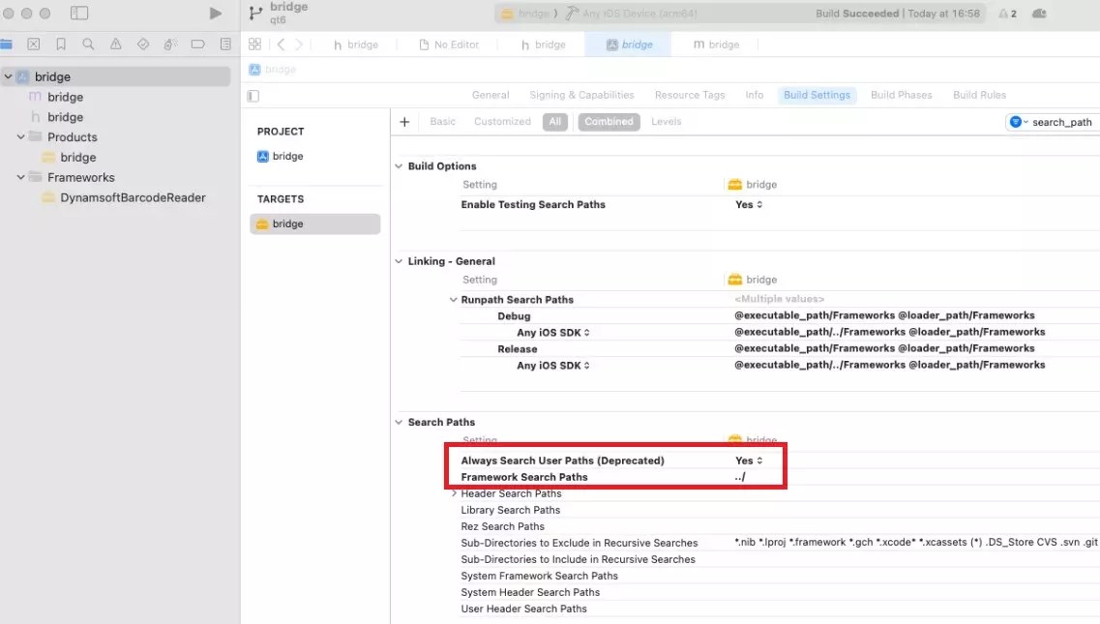Show only Customized build settings
Screen dimensions: 1100x624
pos(502,121)
